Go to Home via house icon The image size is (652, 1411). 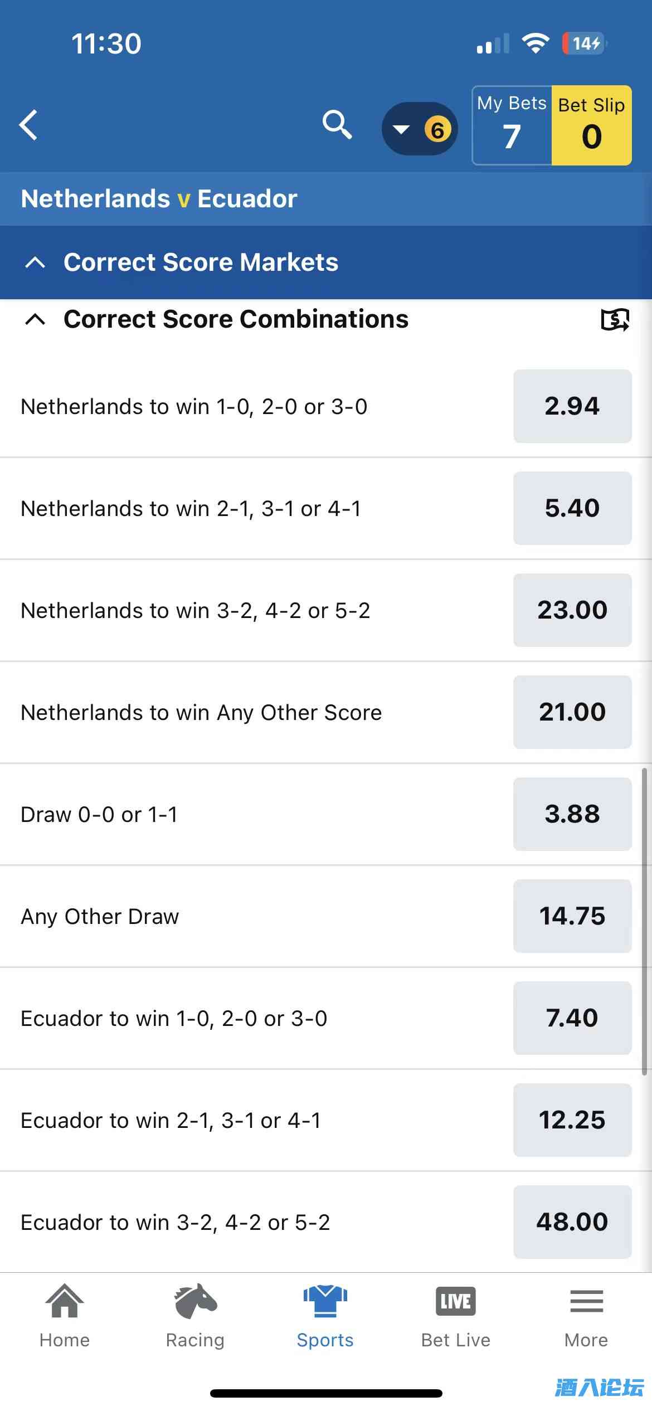(65, 1316)
